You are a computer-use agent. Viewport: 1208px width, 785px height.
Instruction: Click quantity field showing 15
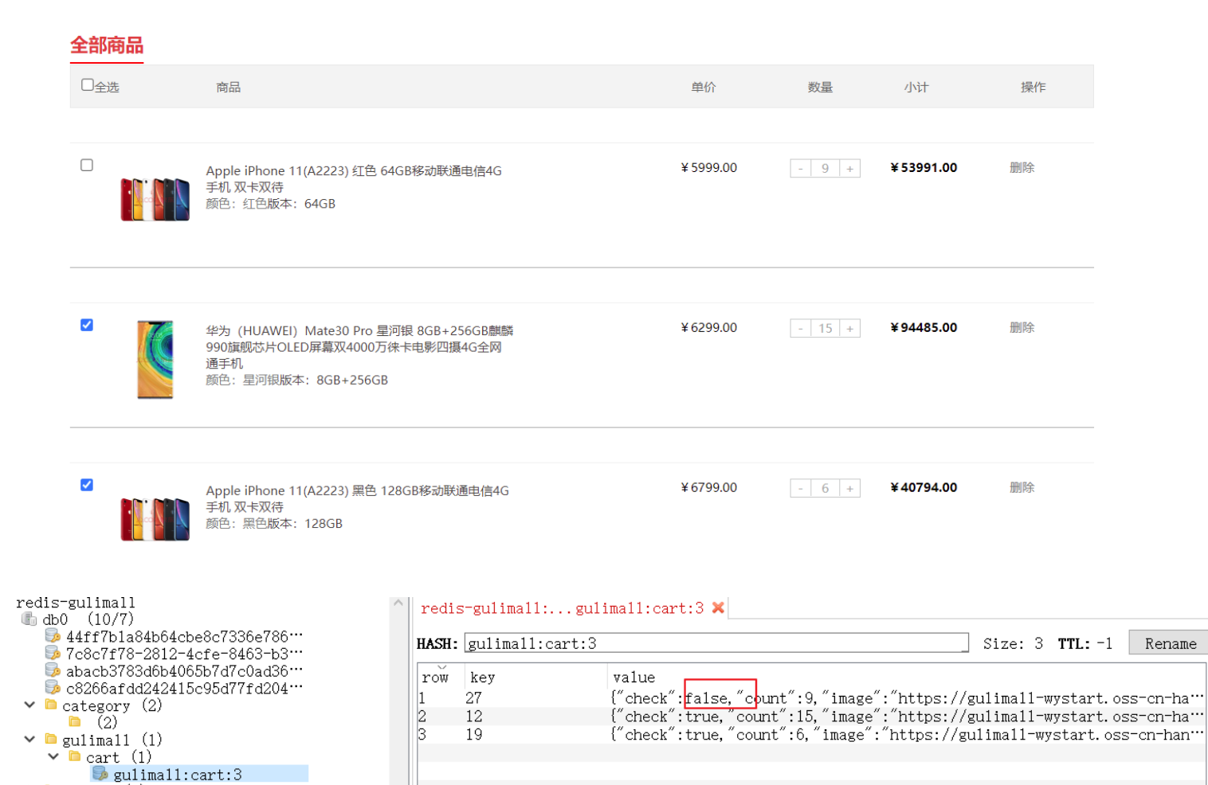(x=825, y=328)
